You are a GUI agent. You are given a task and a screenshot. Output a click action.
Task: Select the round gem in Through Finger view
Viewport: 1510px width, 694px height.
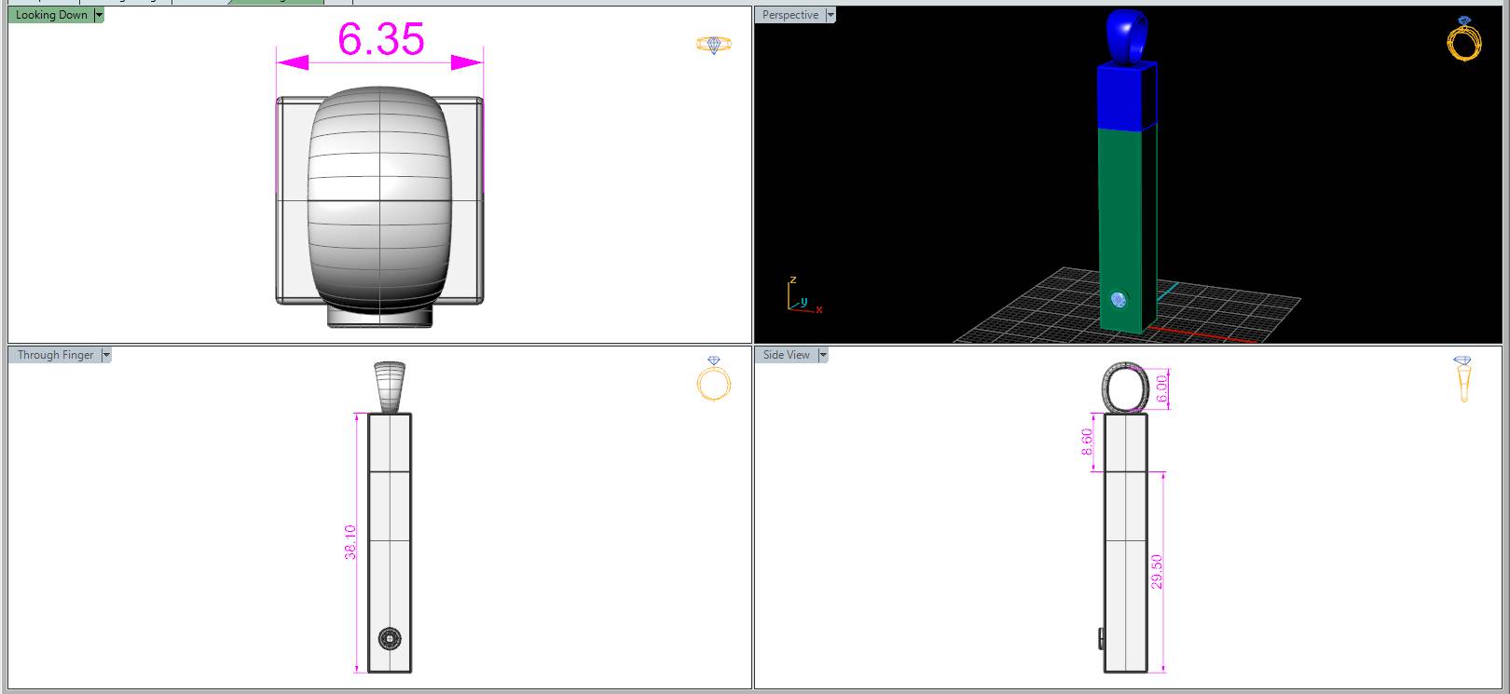click(390, 638)
